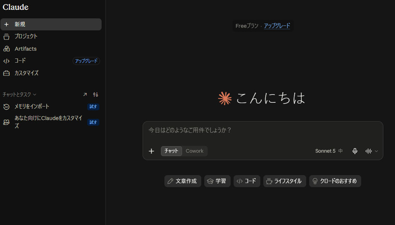The image size is (395, 225).
Task: Click the アップグレード badge next to コード
Action: tap(86, 61)
